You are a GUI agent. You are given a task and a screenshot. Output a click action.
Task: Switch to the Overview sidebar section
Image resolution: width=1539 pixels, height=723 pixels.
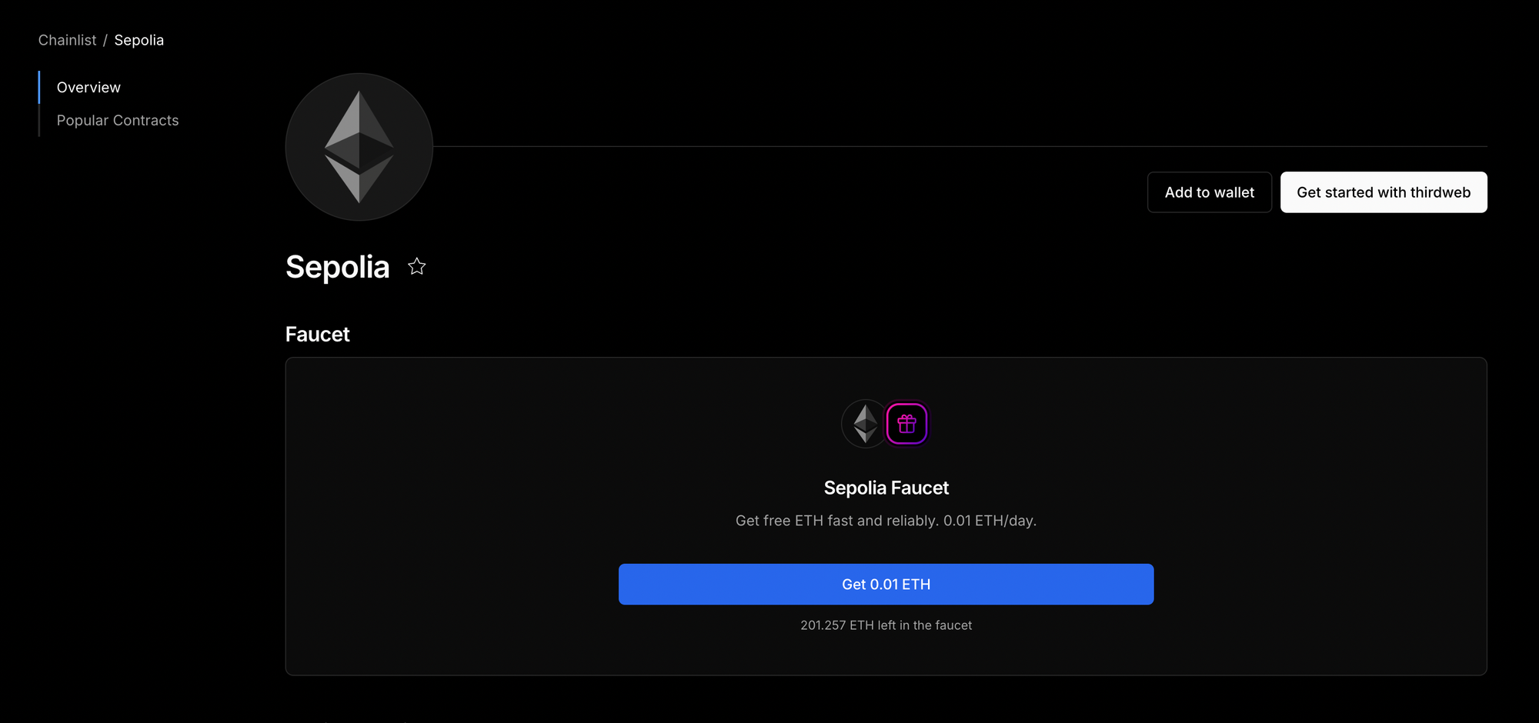[88, 87]
